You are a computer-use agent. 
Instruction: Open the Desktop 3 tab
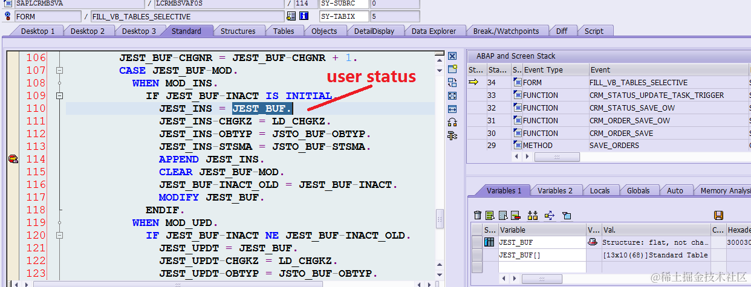pyautogui.click(x=138, y=31)
